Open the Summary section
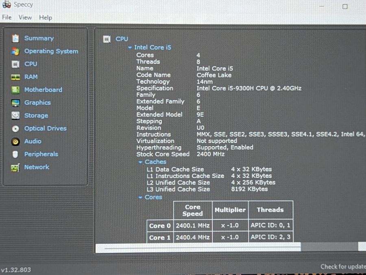Screen dimensions: 366x275 [x=39, y=38]
